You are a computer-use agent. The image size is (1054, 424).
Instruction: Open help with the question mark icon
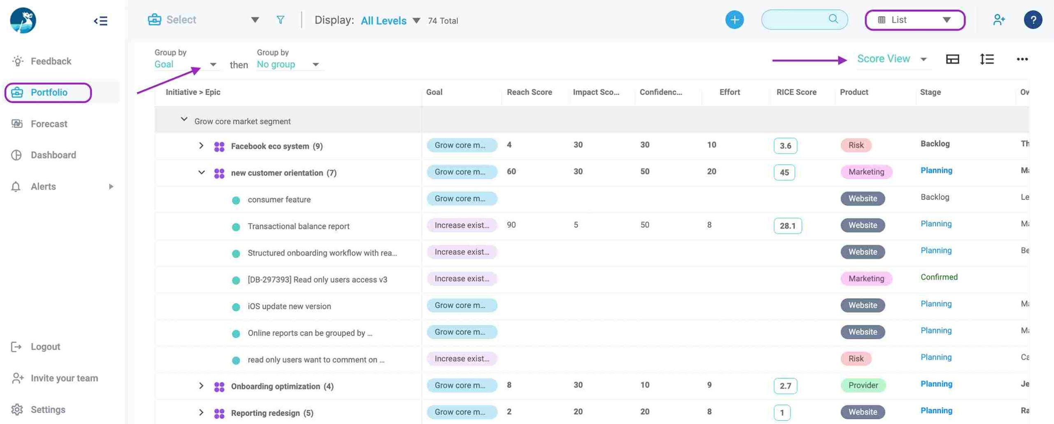(x=1033, y=20)
